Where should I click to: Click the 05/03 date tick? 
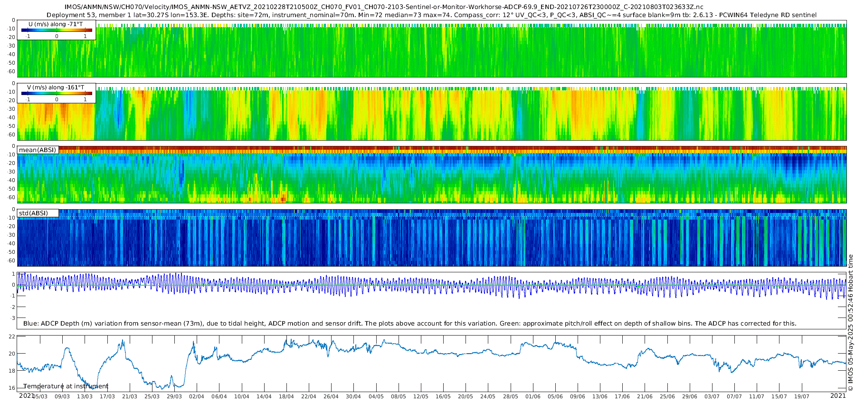(x=40, y=396)
